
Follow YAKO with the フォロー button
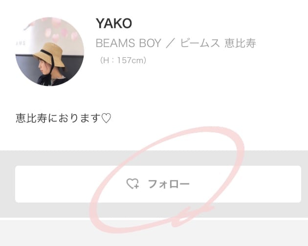[158, 184]
